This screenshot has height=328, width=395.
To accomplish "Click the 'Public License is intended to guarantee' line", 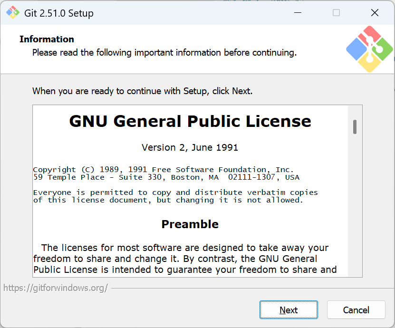I will [x=185, y=270].
